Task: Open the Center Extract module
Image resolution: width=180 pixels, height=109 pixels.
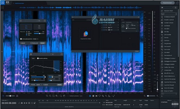Action: click(x=167, y=23)
